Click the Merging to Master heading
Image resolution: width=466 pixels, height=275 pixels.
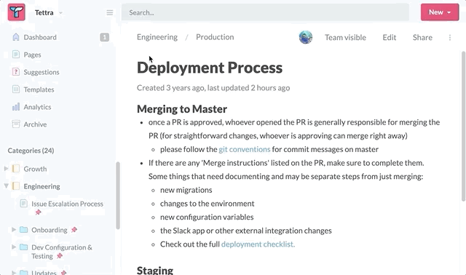182,109
